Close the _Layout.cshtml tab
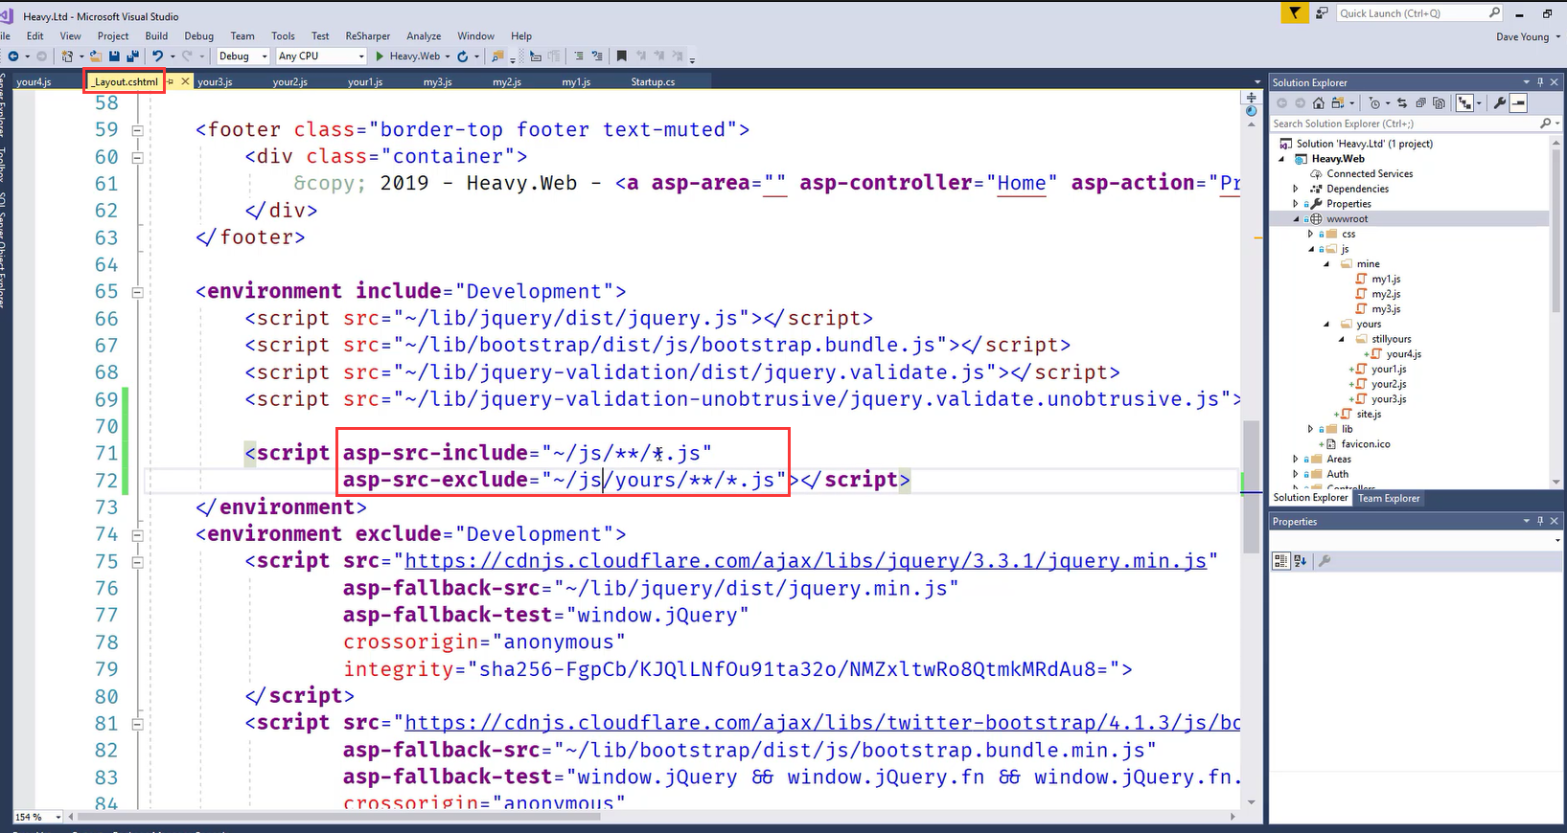Image resolution: width=1567 pixels, height=833 pixels. pyautogui.click(x=185, y=81)
